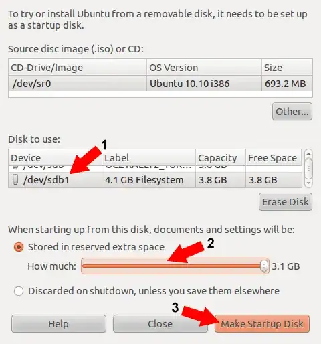Screen dimensions: 321x344
Task: Sort by OS Version column header
Action: [204, 68]
